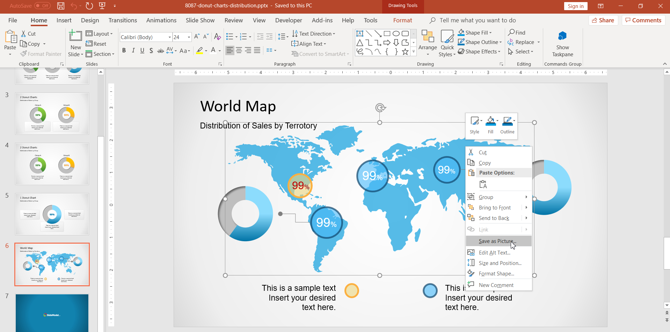Click the Save icon in title bar
The image size is (670, 332).
(61, 6)
